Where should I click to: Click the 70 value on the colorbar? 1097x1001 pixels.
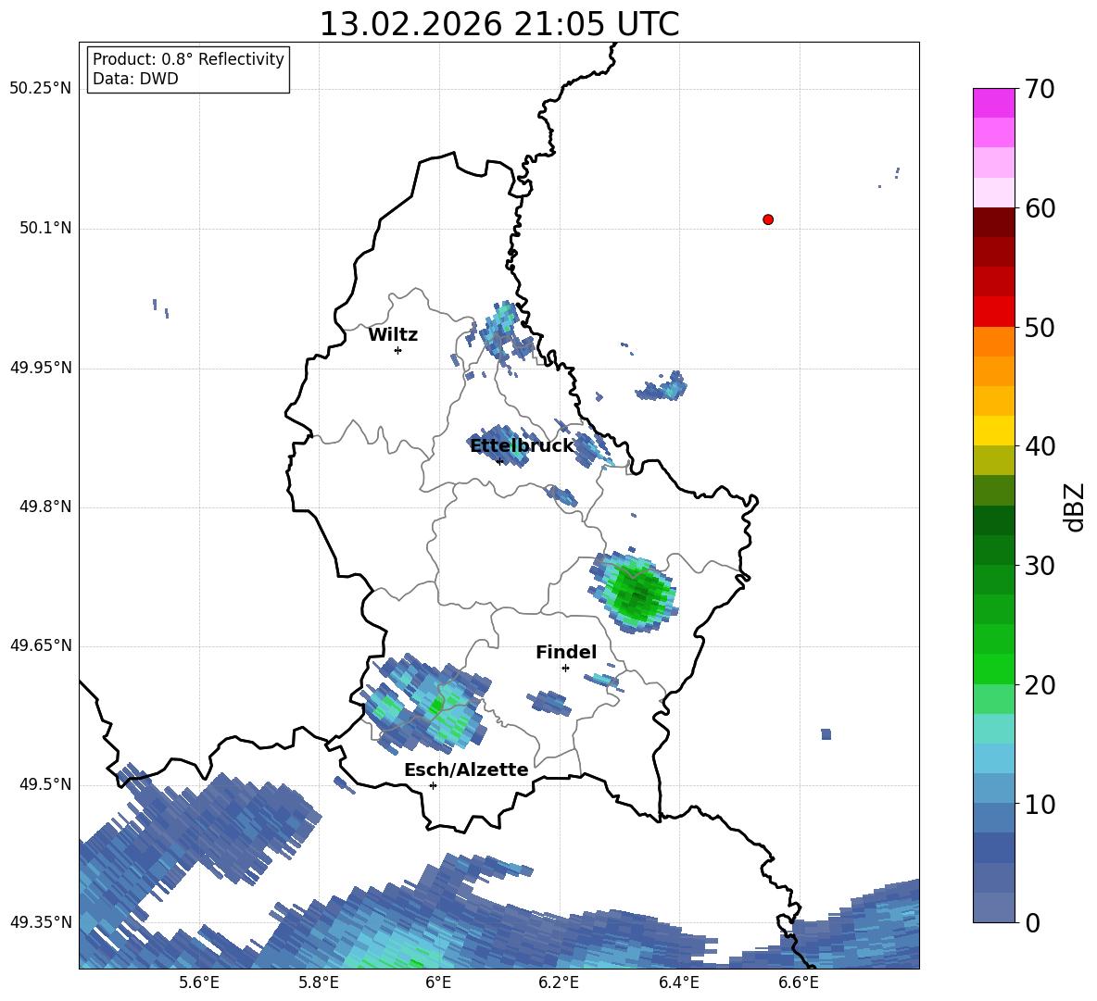tap(1040, 90)
